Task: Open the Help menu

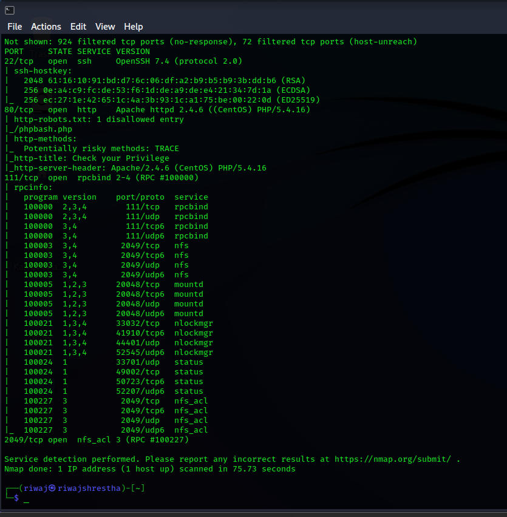Action: (x=133, y=27)
